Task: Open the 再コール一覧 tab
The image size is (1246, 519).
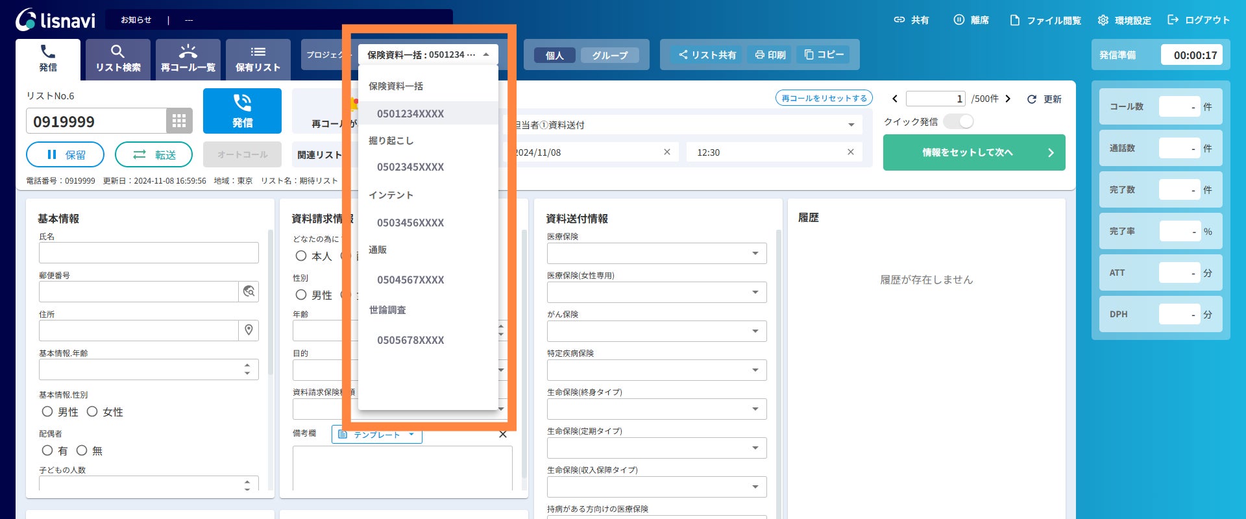Action: [188, 59]
